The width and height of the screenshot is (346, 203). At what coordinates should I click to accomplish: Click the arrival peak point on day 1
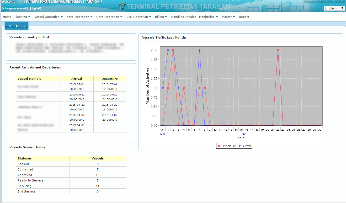pyautogui.click(x=168, y=50)
